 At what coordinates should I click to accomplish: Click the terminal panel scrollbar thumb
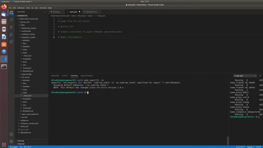(x=228, y=141)
